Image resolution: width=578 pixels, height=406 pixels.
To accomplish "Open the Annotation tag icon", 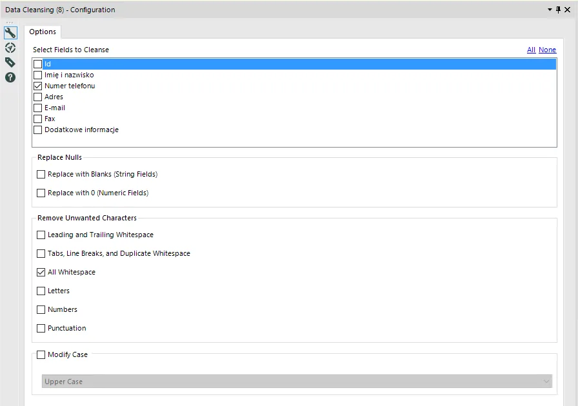I will (10, 63).
